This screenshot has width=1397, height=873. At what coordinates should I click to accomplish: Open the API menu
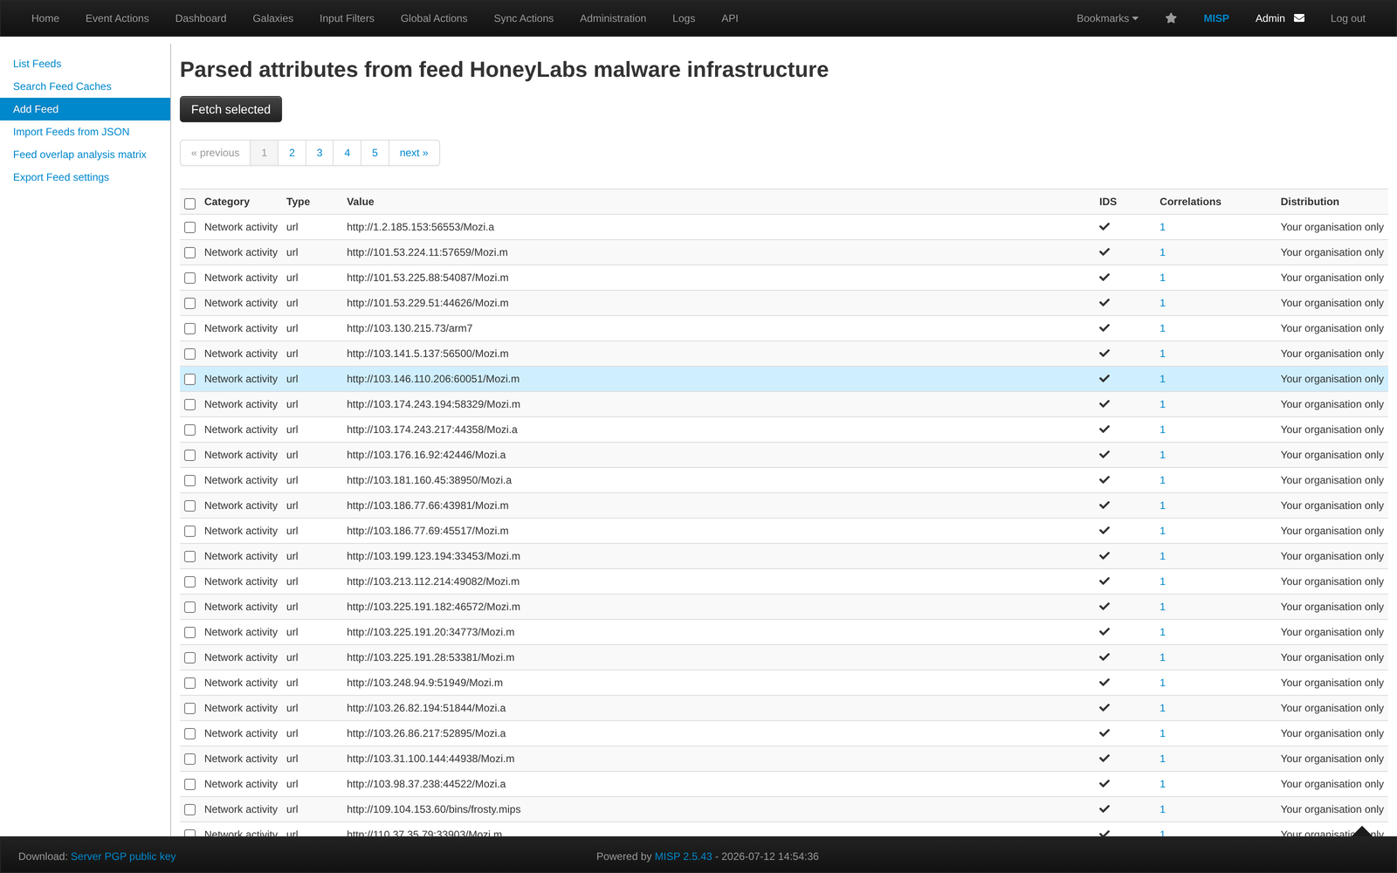[x=730, y=18]
